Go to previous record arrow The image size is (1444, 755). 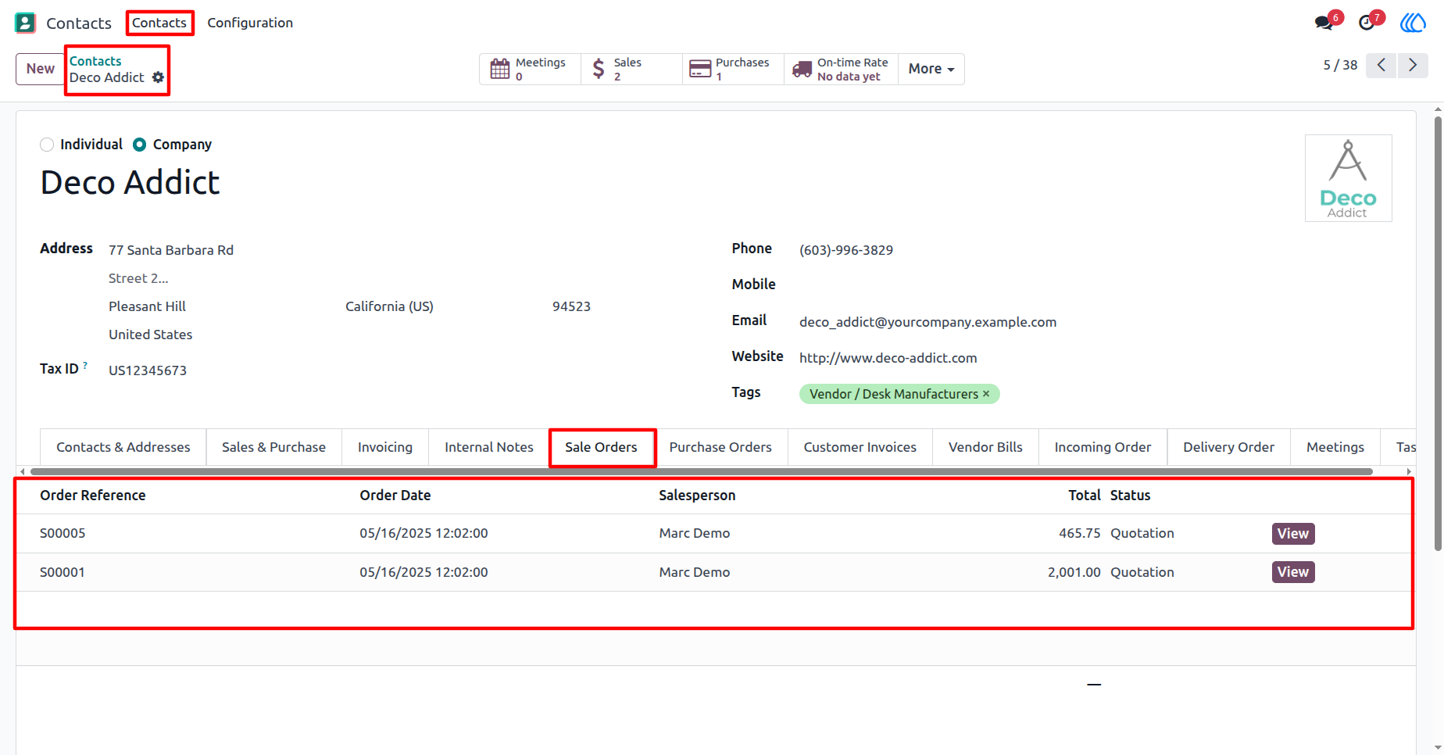coord(1381,65)
